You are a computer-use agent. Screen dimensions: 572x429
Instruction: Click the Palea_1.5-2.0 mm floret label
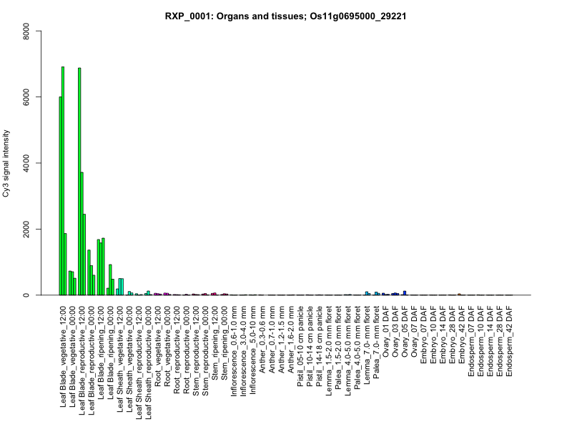click(x=337, y=347)
